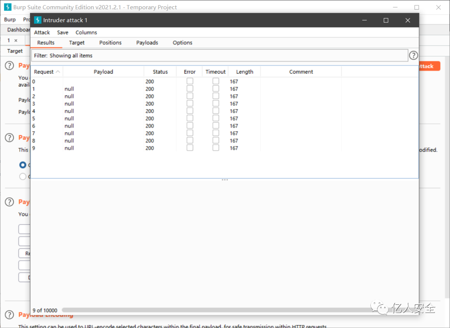The height and width of the screenshot is (328, 450).
Task: Select request number 4 in results table
Action: (x=34, y=111)
